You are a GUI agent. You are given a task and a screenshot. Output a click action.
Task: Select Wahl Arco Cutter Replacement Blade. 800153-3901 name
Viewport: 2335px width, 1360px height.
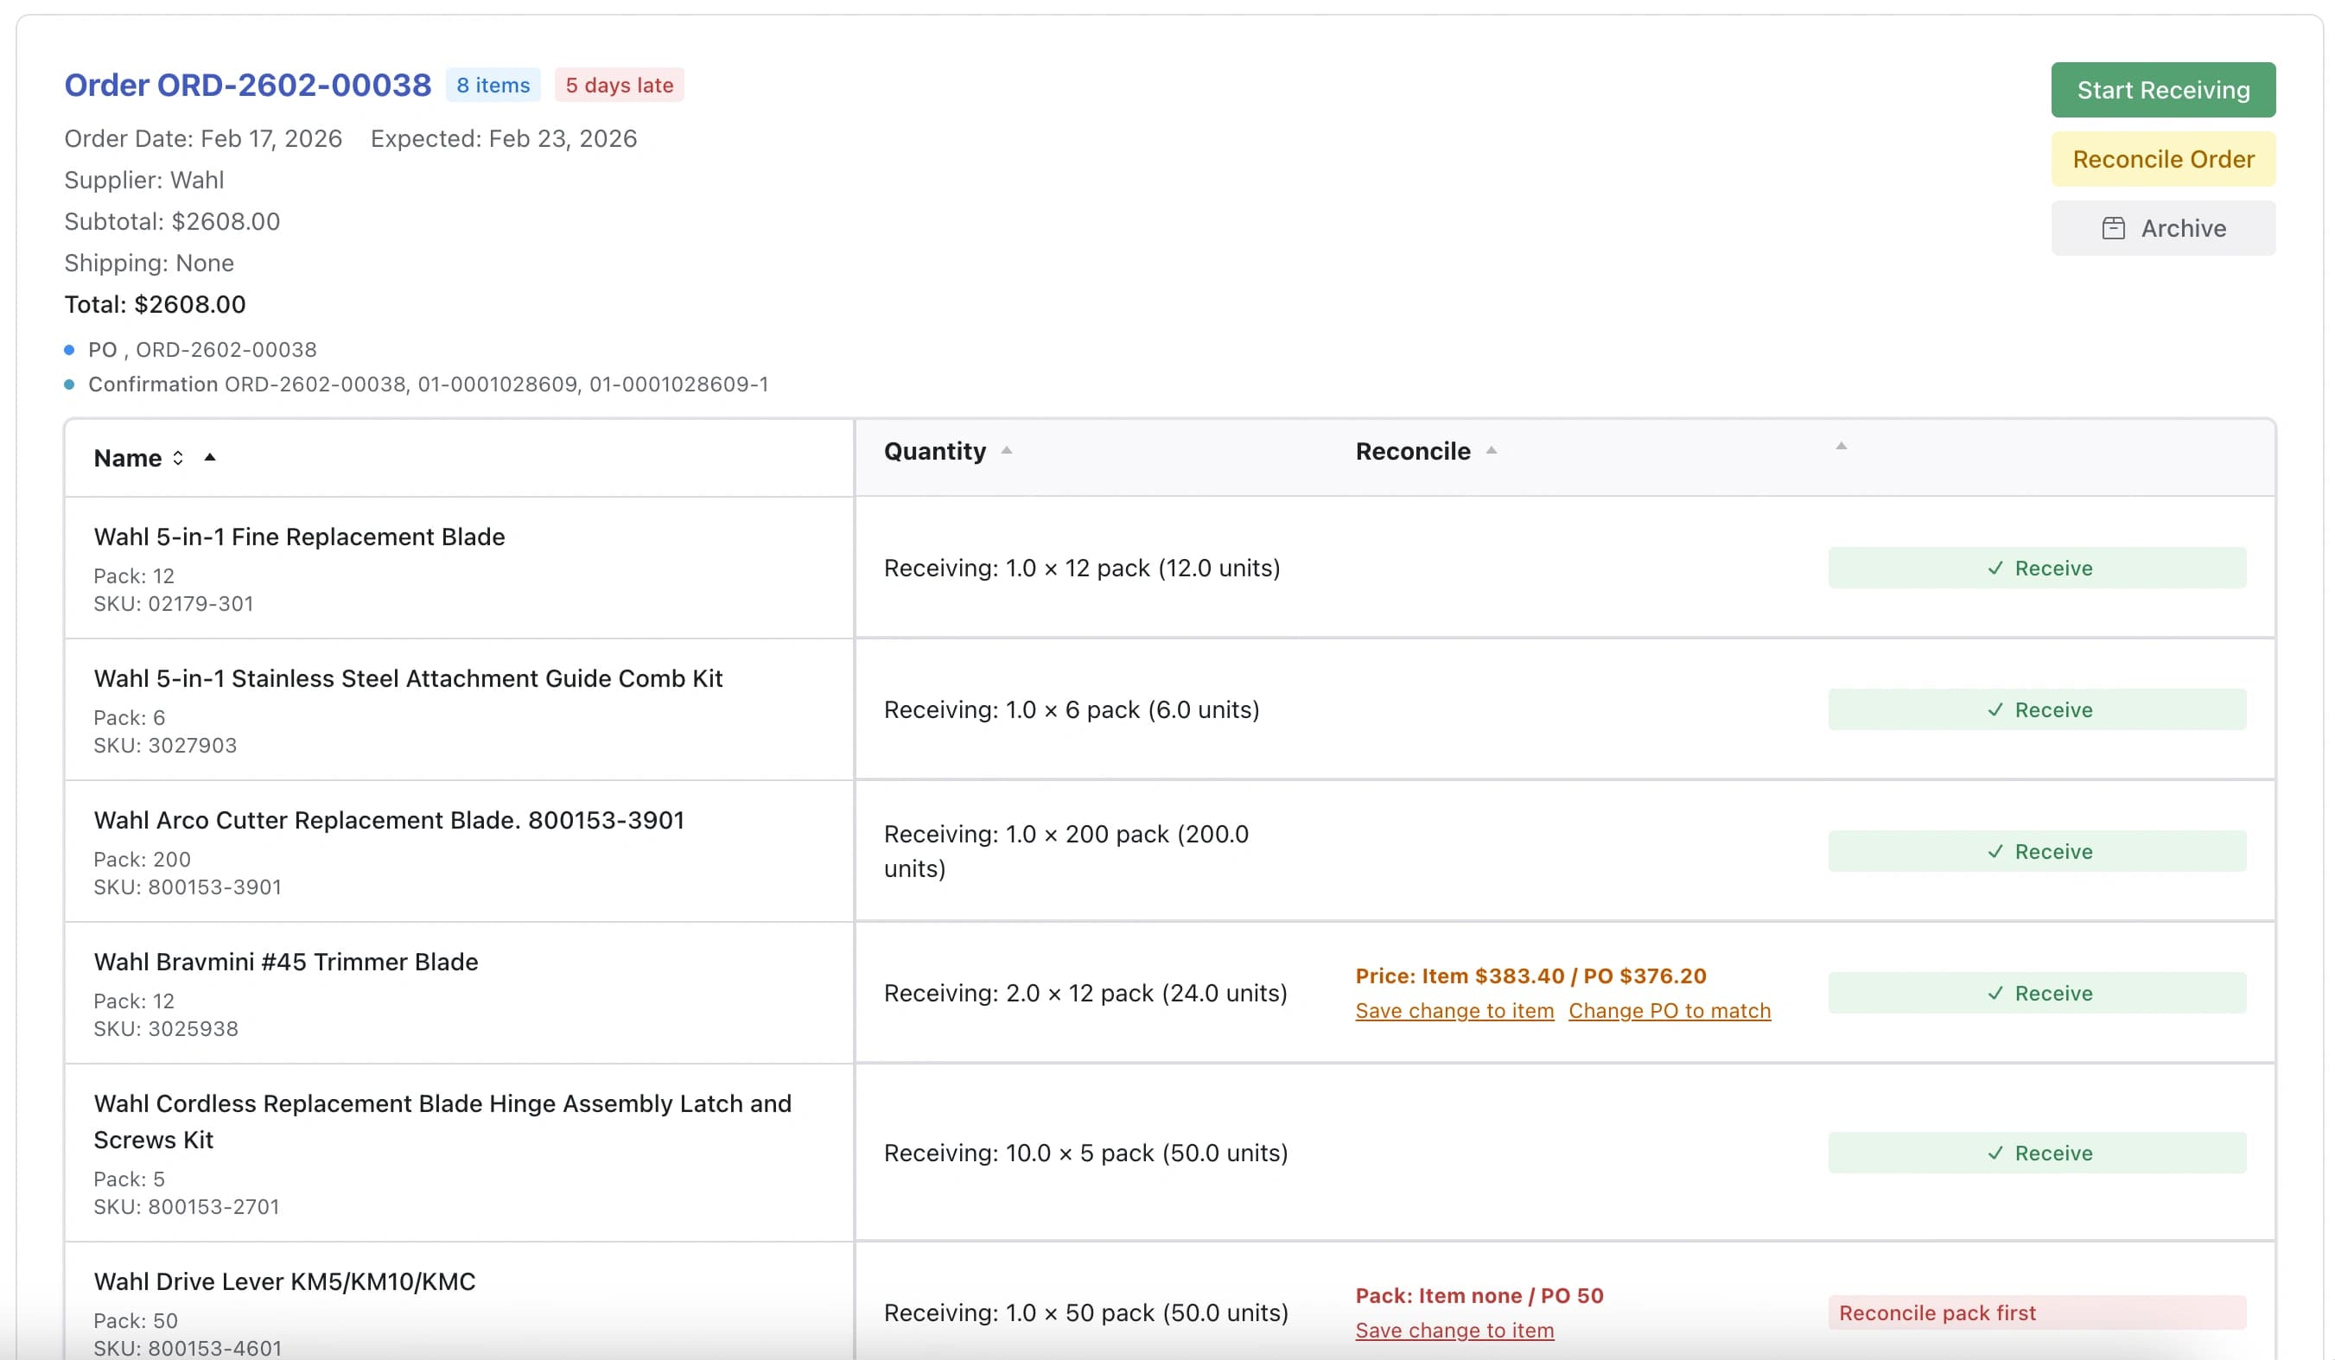coord(388,820)
